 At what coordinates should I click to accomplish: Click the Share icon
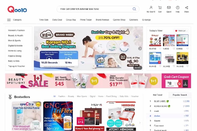pyautogui.click(x=186, y=8)
